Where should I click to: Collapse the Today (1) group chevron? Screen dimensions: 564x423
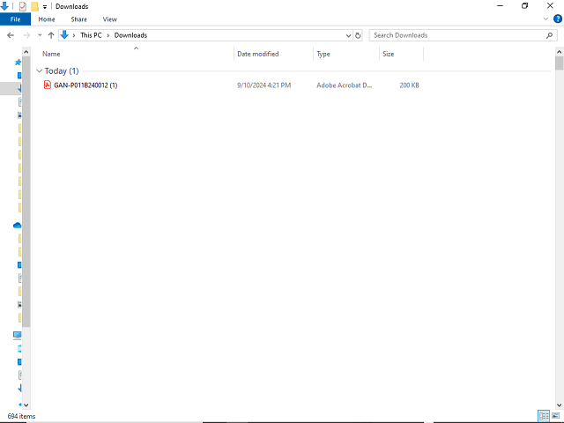[39, 70]
